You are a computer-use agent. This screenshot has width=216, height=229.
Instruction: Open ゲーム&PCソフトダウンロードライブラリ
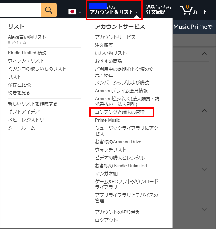[127, 184]
